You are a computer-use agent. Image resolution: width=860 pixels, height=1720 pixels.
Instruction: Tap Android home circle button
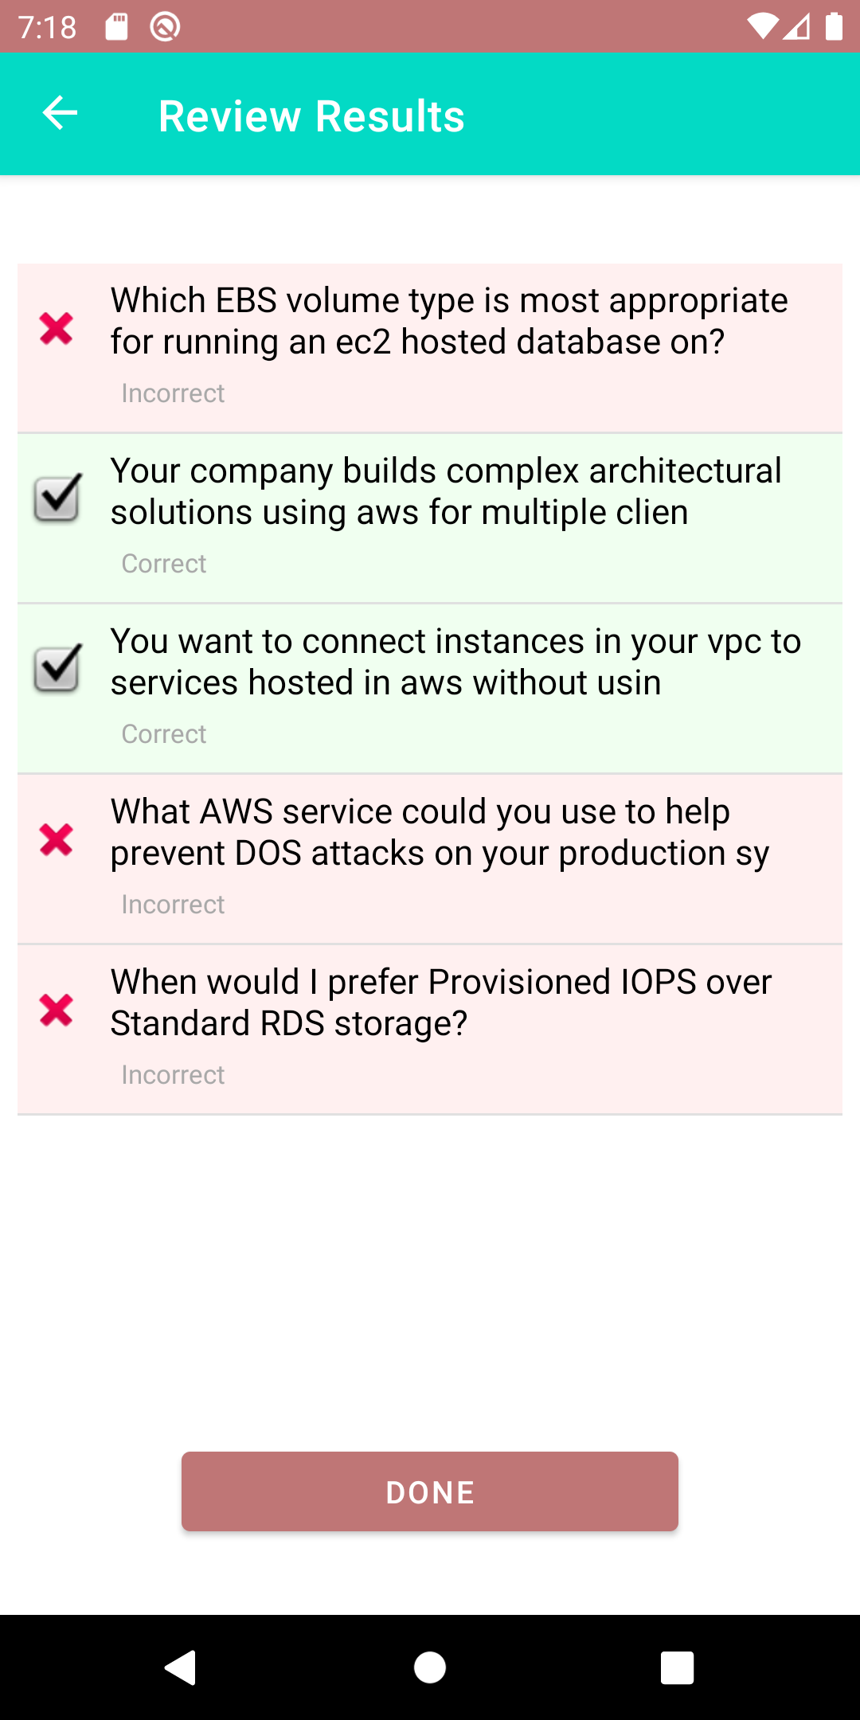pos(430,1667)
